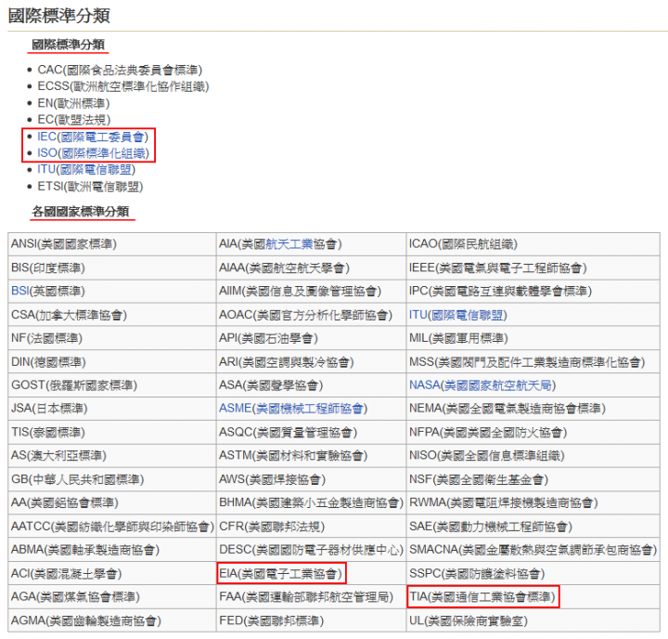The height and width of the screenshot is (639, 668).
Task: Select the API(美國石油學會) cell
Action: [x=312, y=338]
